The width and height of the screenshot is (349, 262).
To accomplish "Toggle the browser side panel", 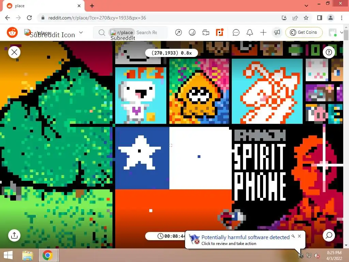I will (320, 18).
